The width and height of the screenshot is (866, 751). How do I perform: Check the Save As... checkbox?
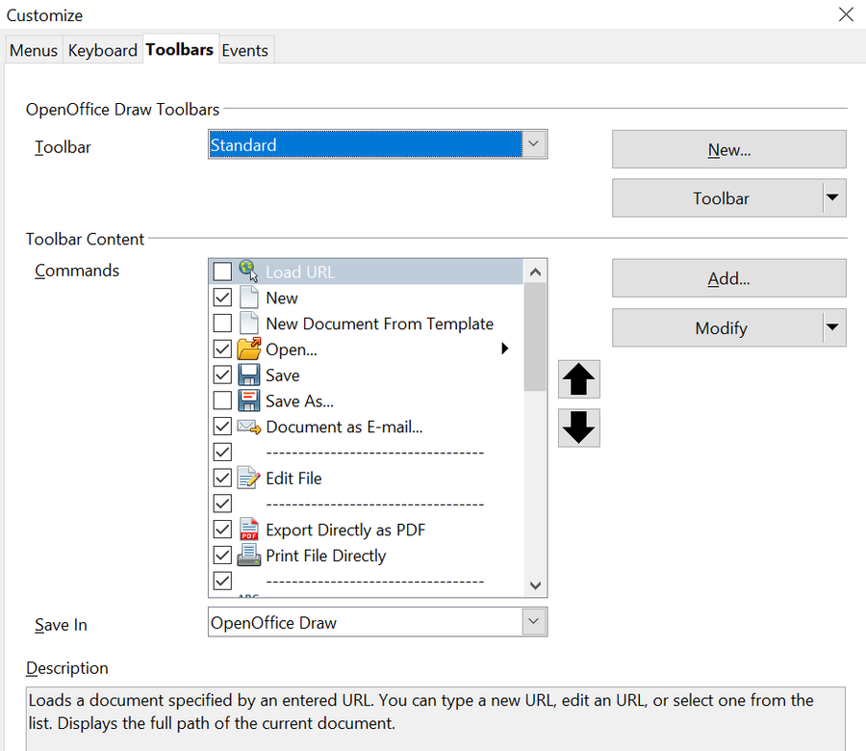tap(222, 401)
